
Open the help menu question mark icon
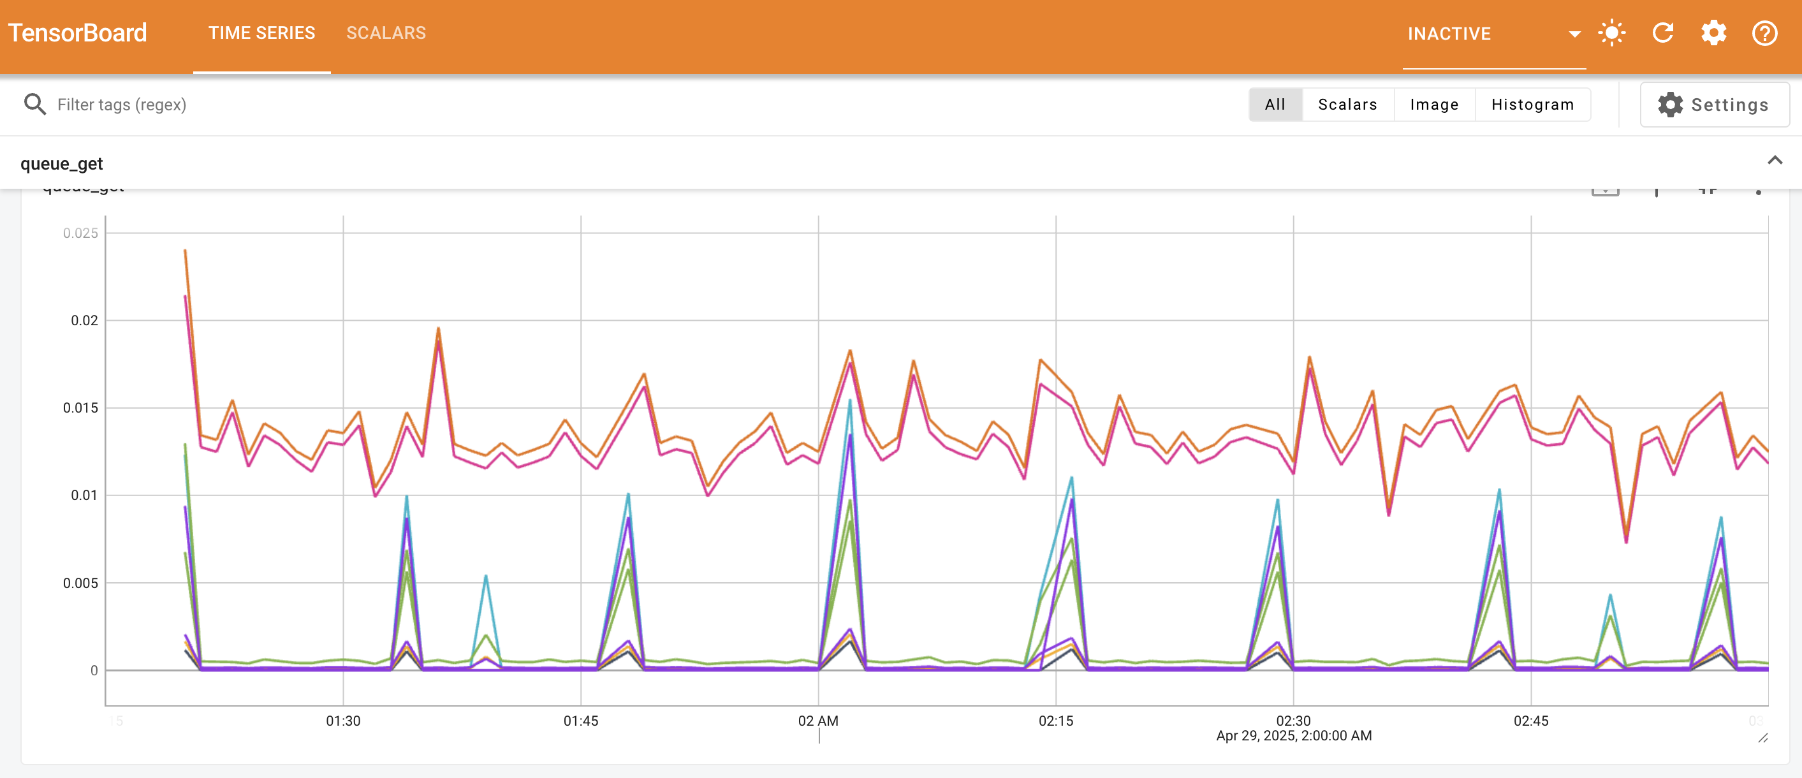pos(1764,32)
